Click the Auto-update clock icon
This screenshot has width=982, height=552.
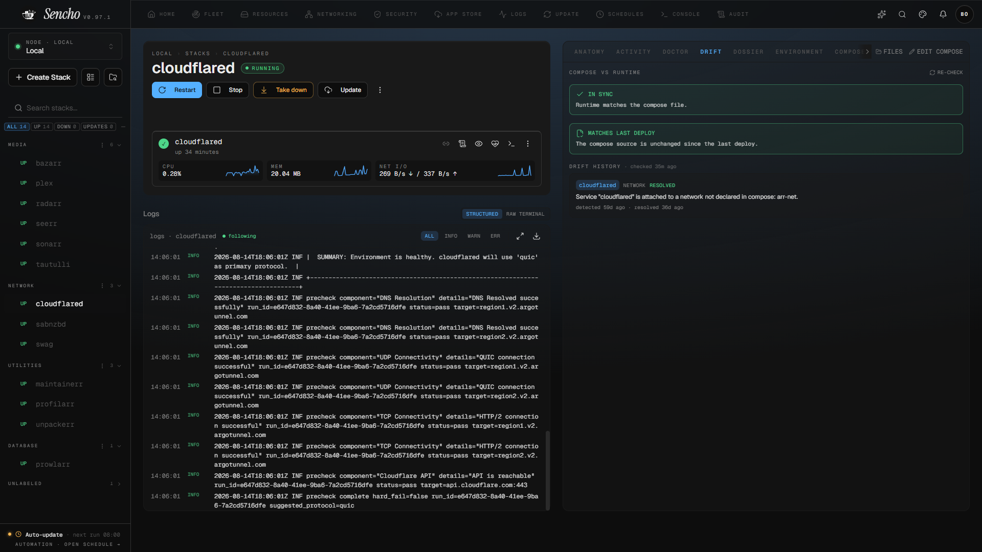click(x=18, y=535)
